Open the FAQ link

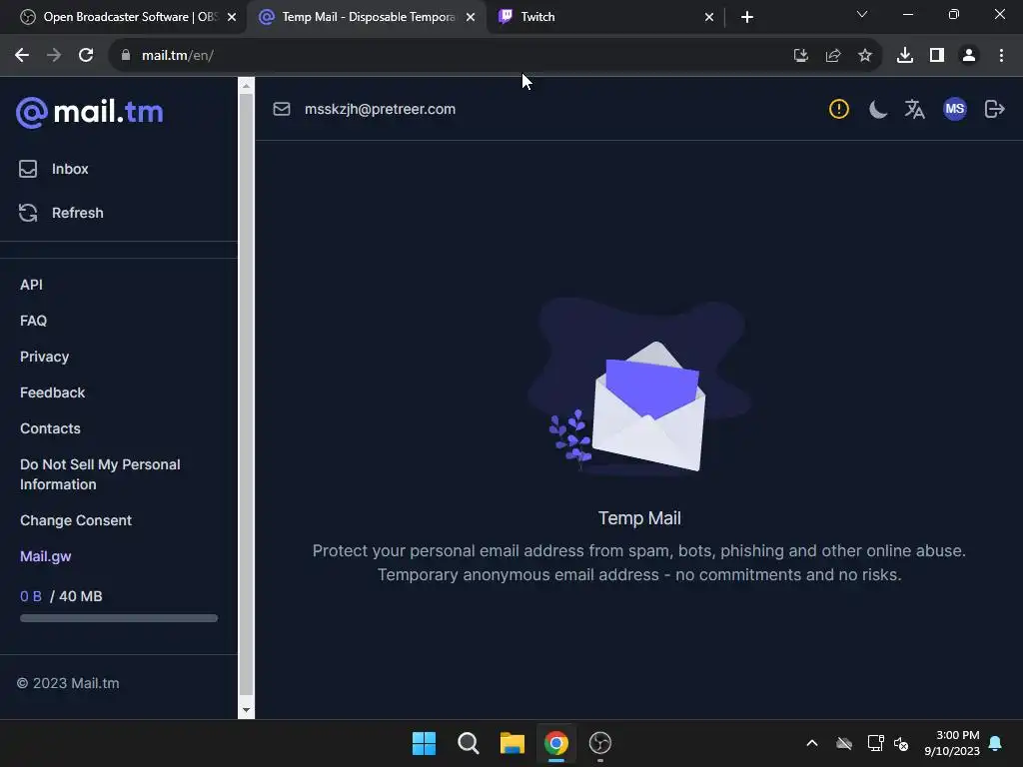coord(33,321)
